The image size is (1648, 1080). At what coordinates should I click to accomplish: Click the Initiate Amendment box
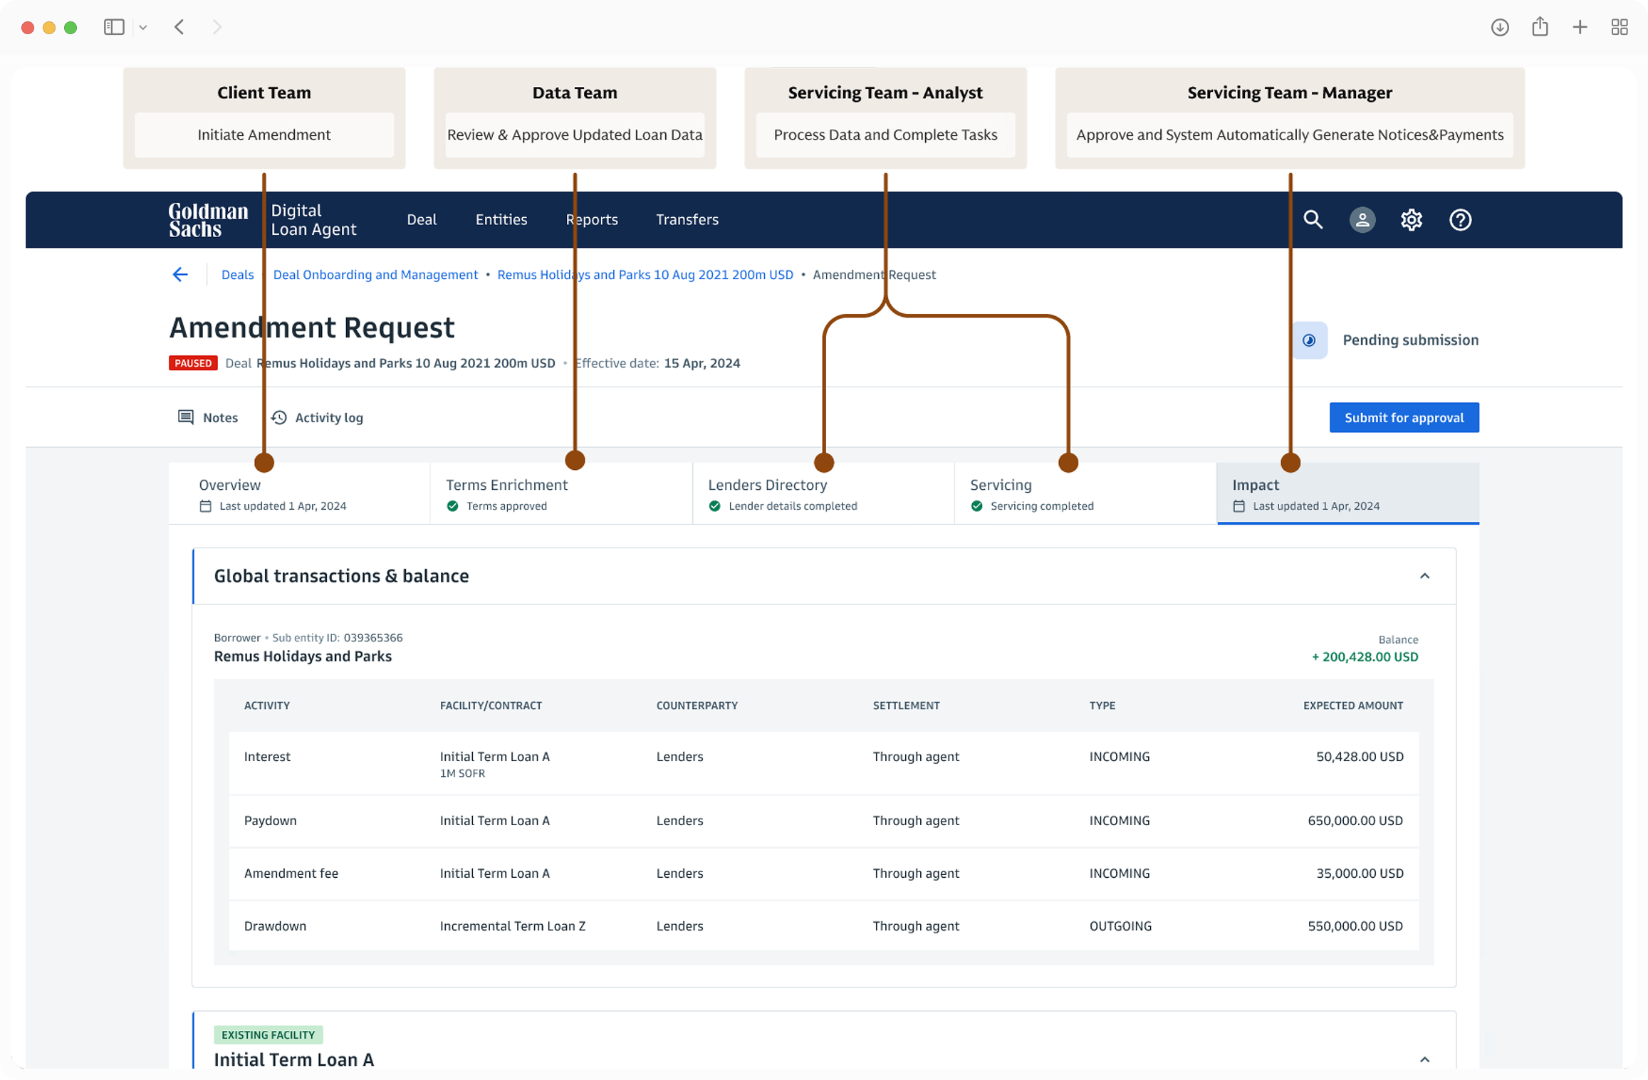coord(264,135)
